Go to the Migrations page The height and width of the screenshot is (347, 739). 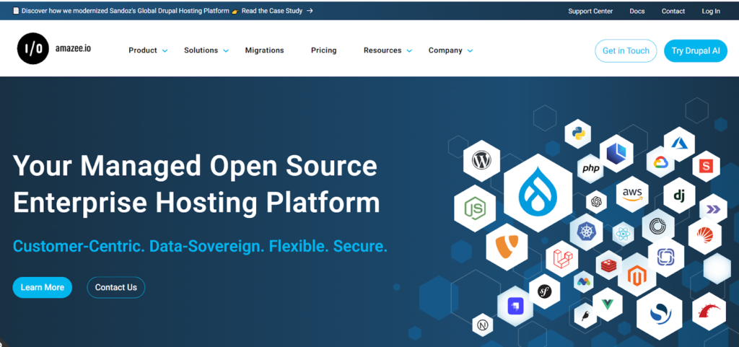[x=264, y=50]
